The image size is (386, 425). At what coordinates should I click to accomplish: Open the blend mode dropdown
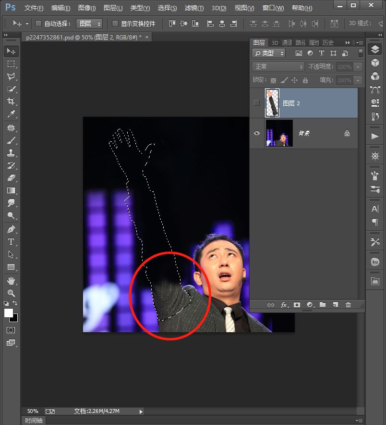coord(278,66)
